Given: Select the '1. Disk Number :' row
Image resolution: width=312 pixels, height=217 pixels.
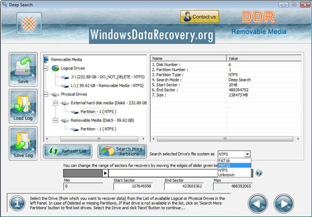Looking at the screenshot, I should [226, 64].
